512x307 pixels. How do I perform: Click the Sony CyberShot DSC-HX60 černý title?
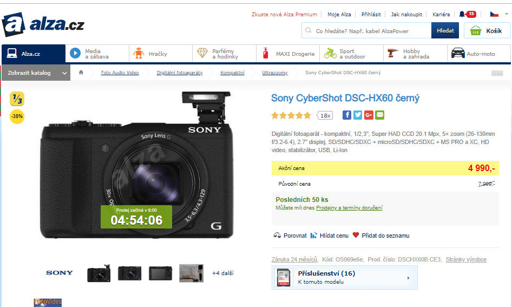pyautogui.click(x=345, y=98)
